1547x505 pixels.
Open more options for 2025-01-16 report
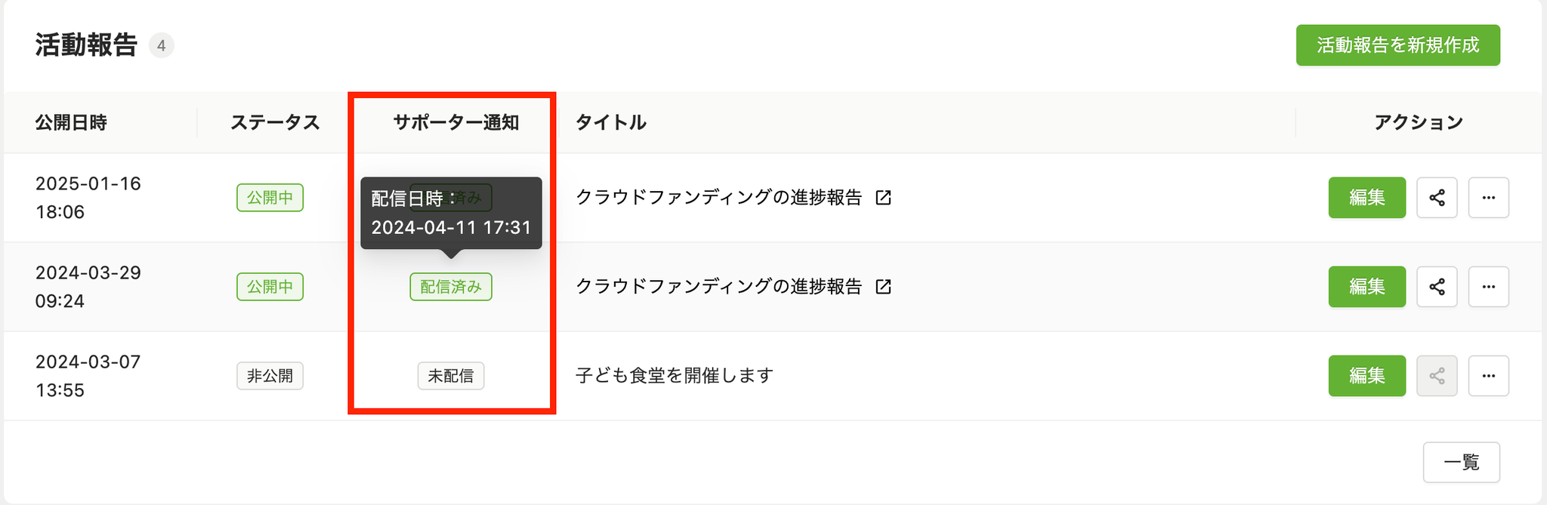[x=1489, y=198]
